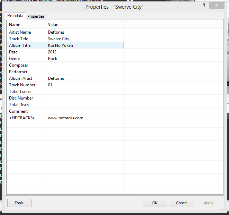
Task: Select the Disc Number row label
Action: pos(21,98)
